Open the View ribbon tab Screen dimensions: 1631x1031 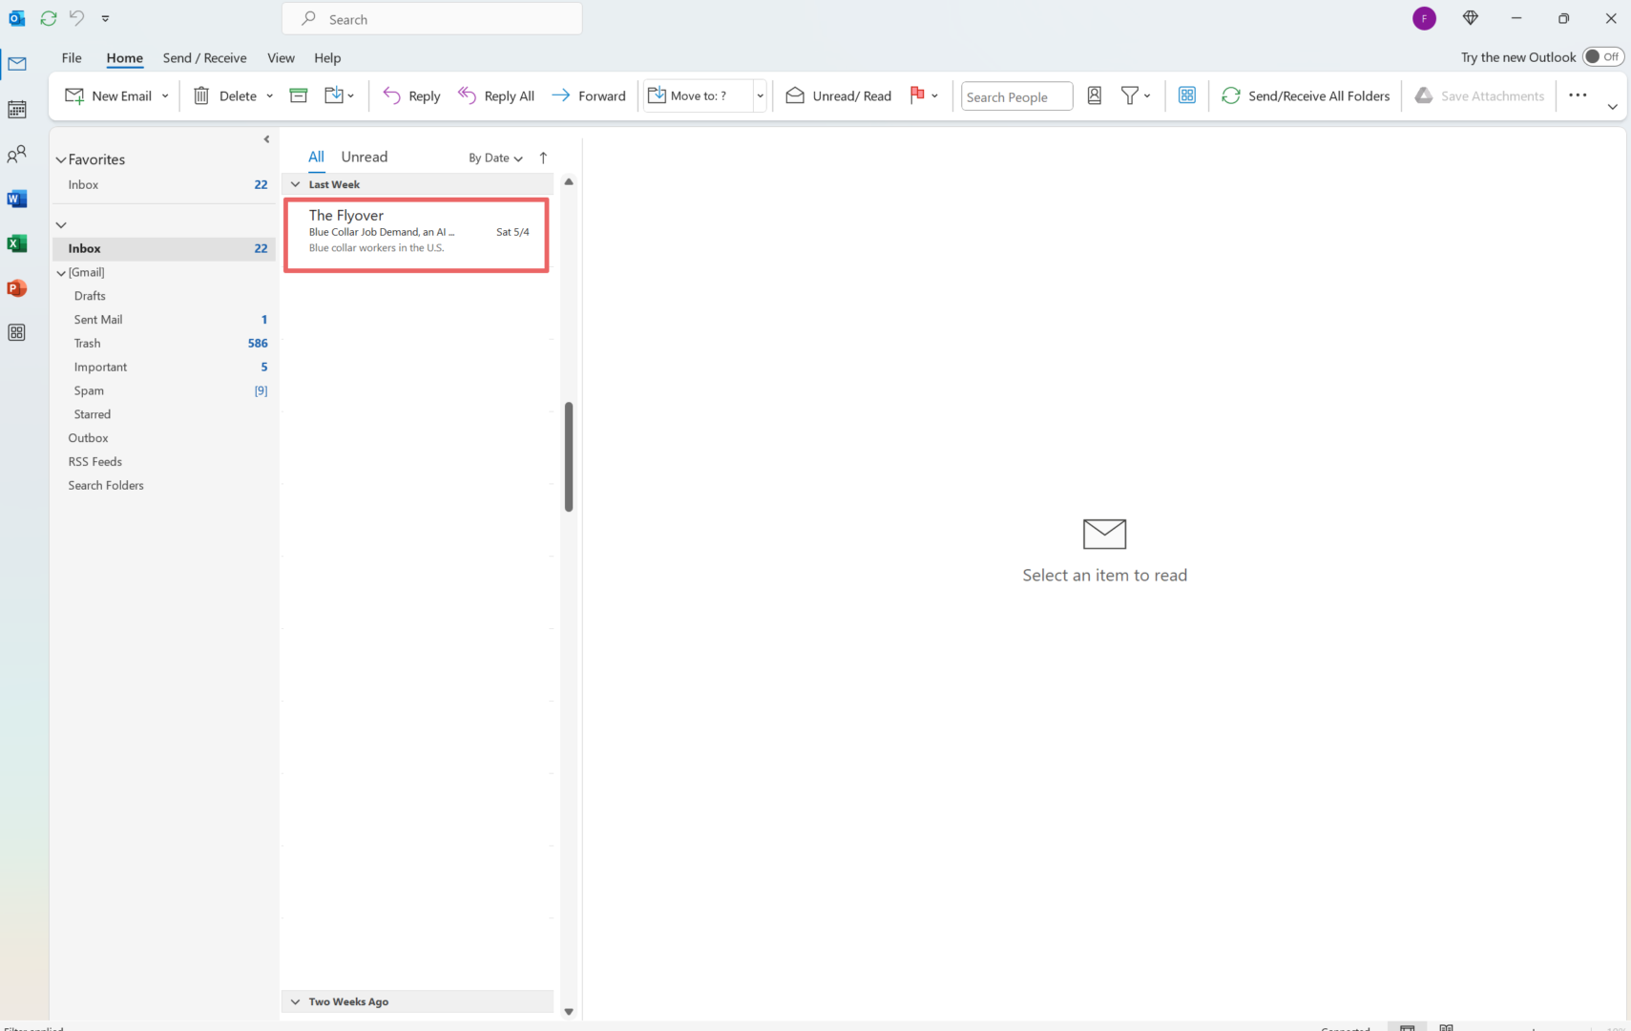coord(281,57)
